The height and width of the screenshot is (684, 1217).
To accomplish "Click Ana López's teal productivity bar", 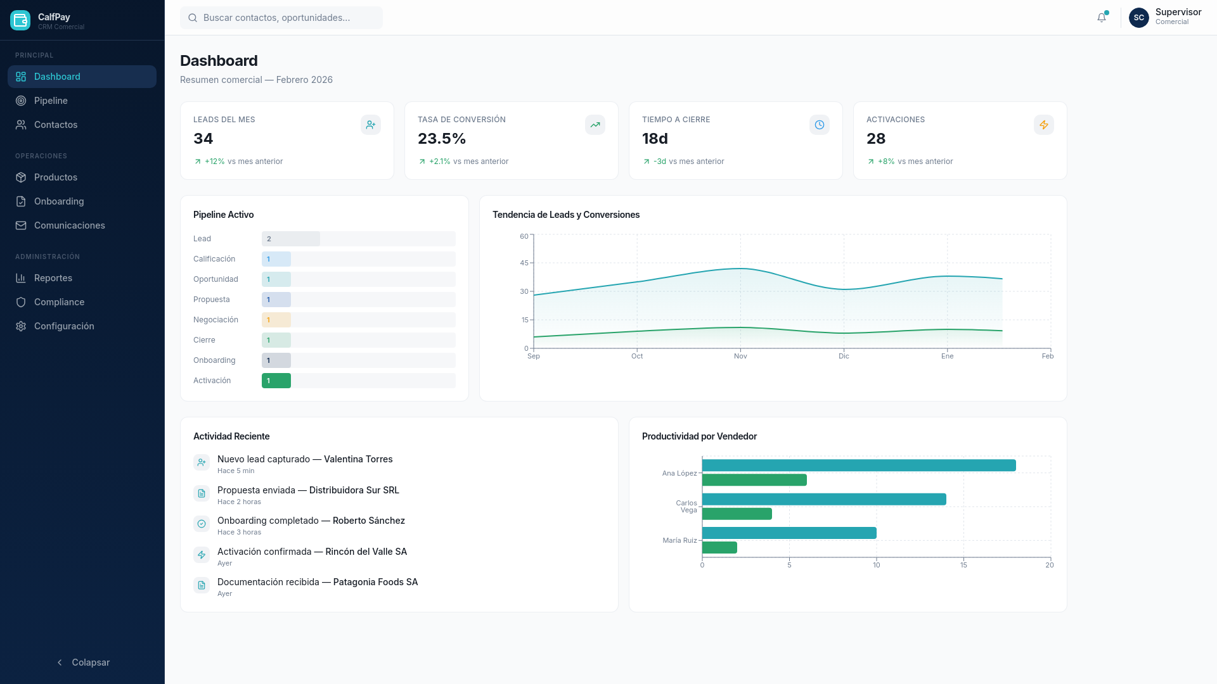I will 859,465.
